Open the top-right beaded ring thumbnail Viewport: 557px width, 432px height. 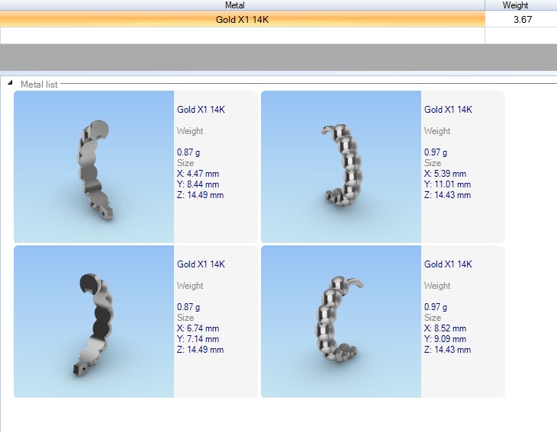pos(341,167)
